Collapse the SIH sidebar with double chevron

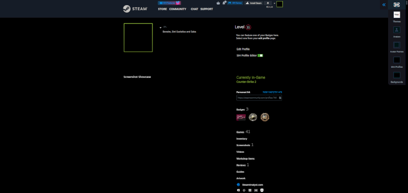pos(384,5)
